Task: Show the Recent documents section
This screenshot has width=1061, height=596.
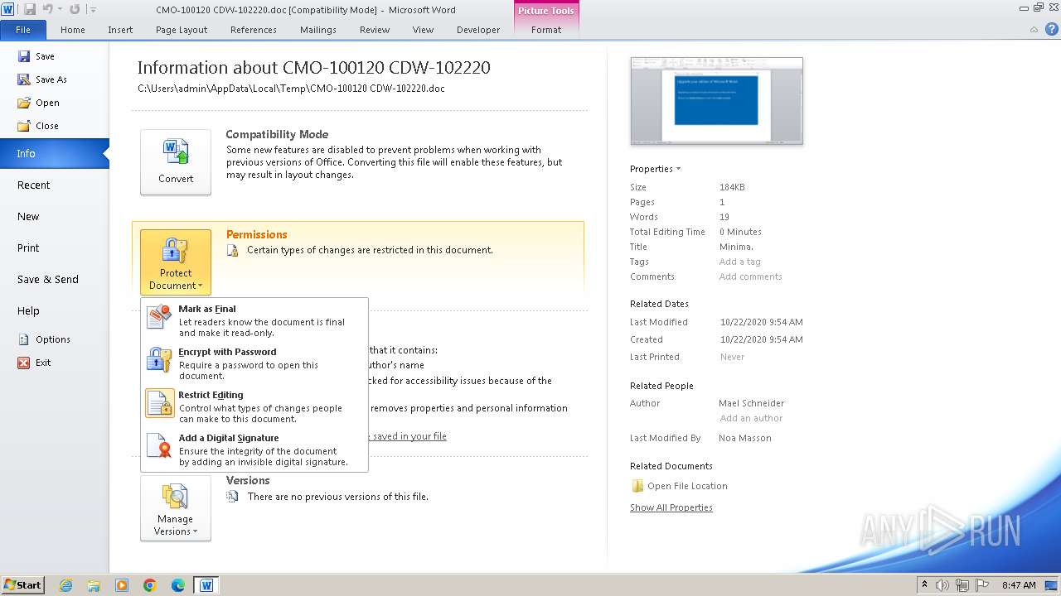Action: pyautogui.click(x=34, y=185)
